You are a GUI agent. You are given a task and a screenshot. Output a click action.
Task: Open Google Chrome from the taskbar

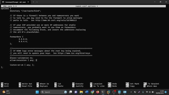coord(92,92)
